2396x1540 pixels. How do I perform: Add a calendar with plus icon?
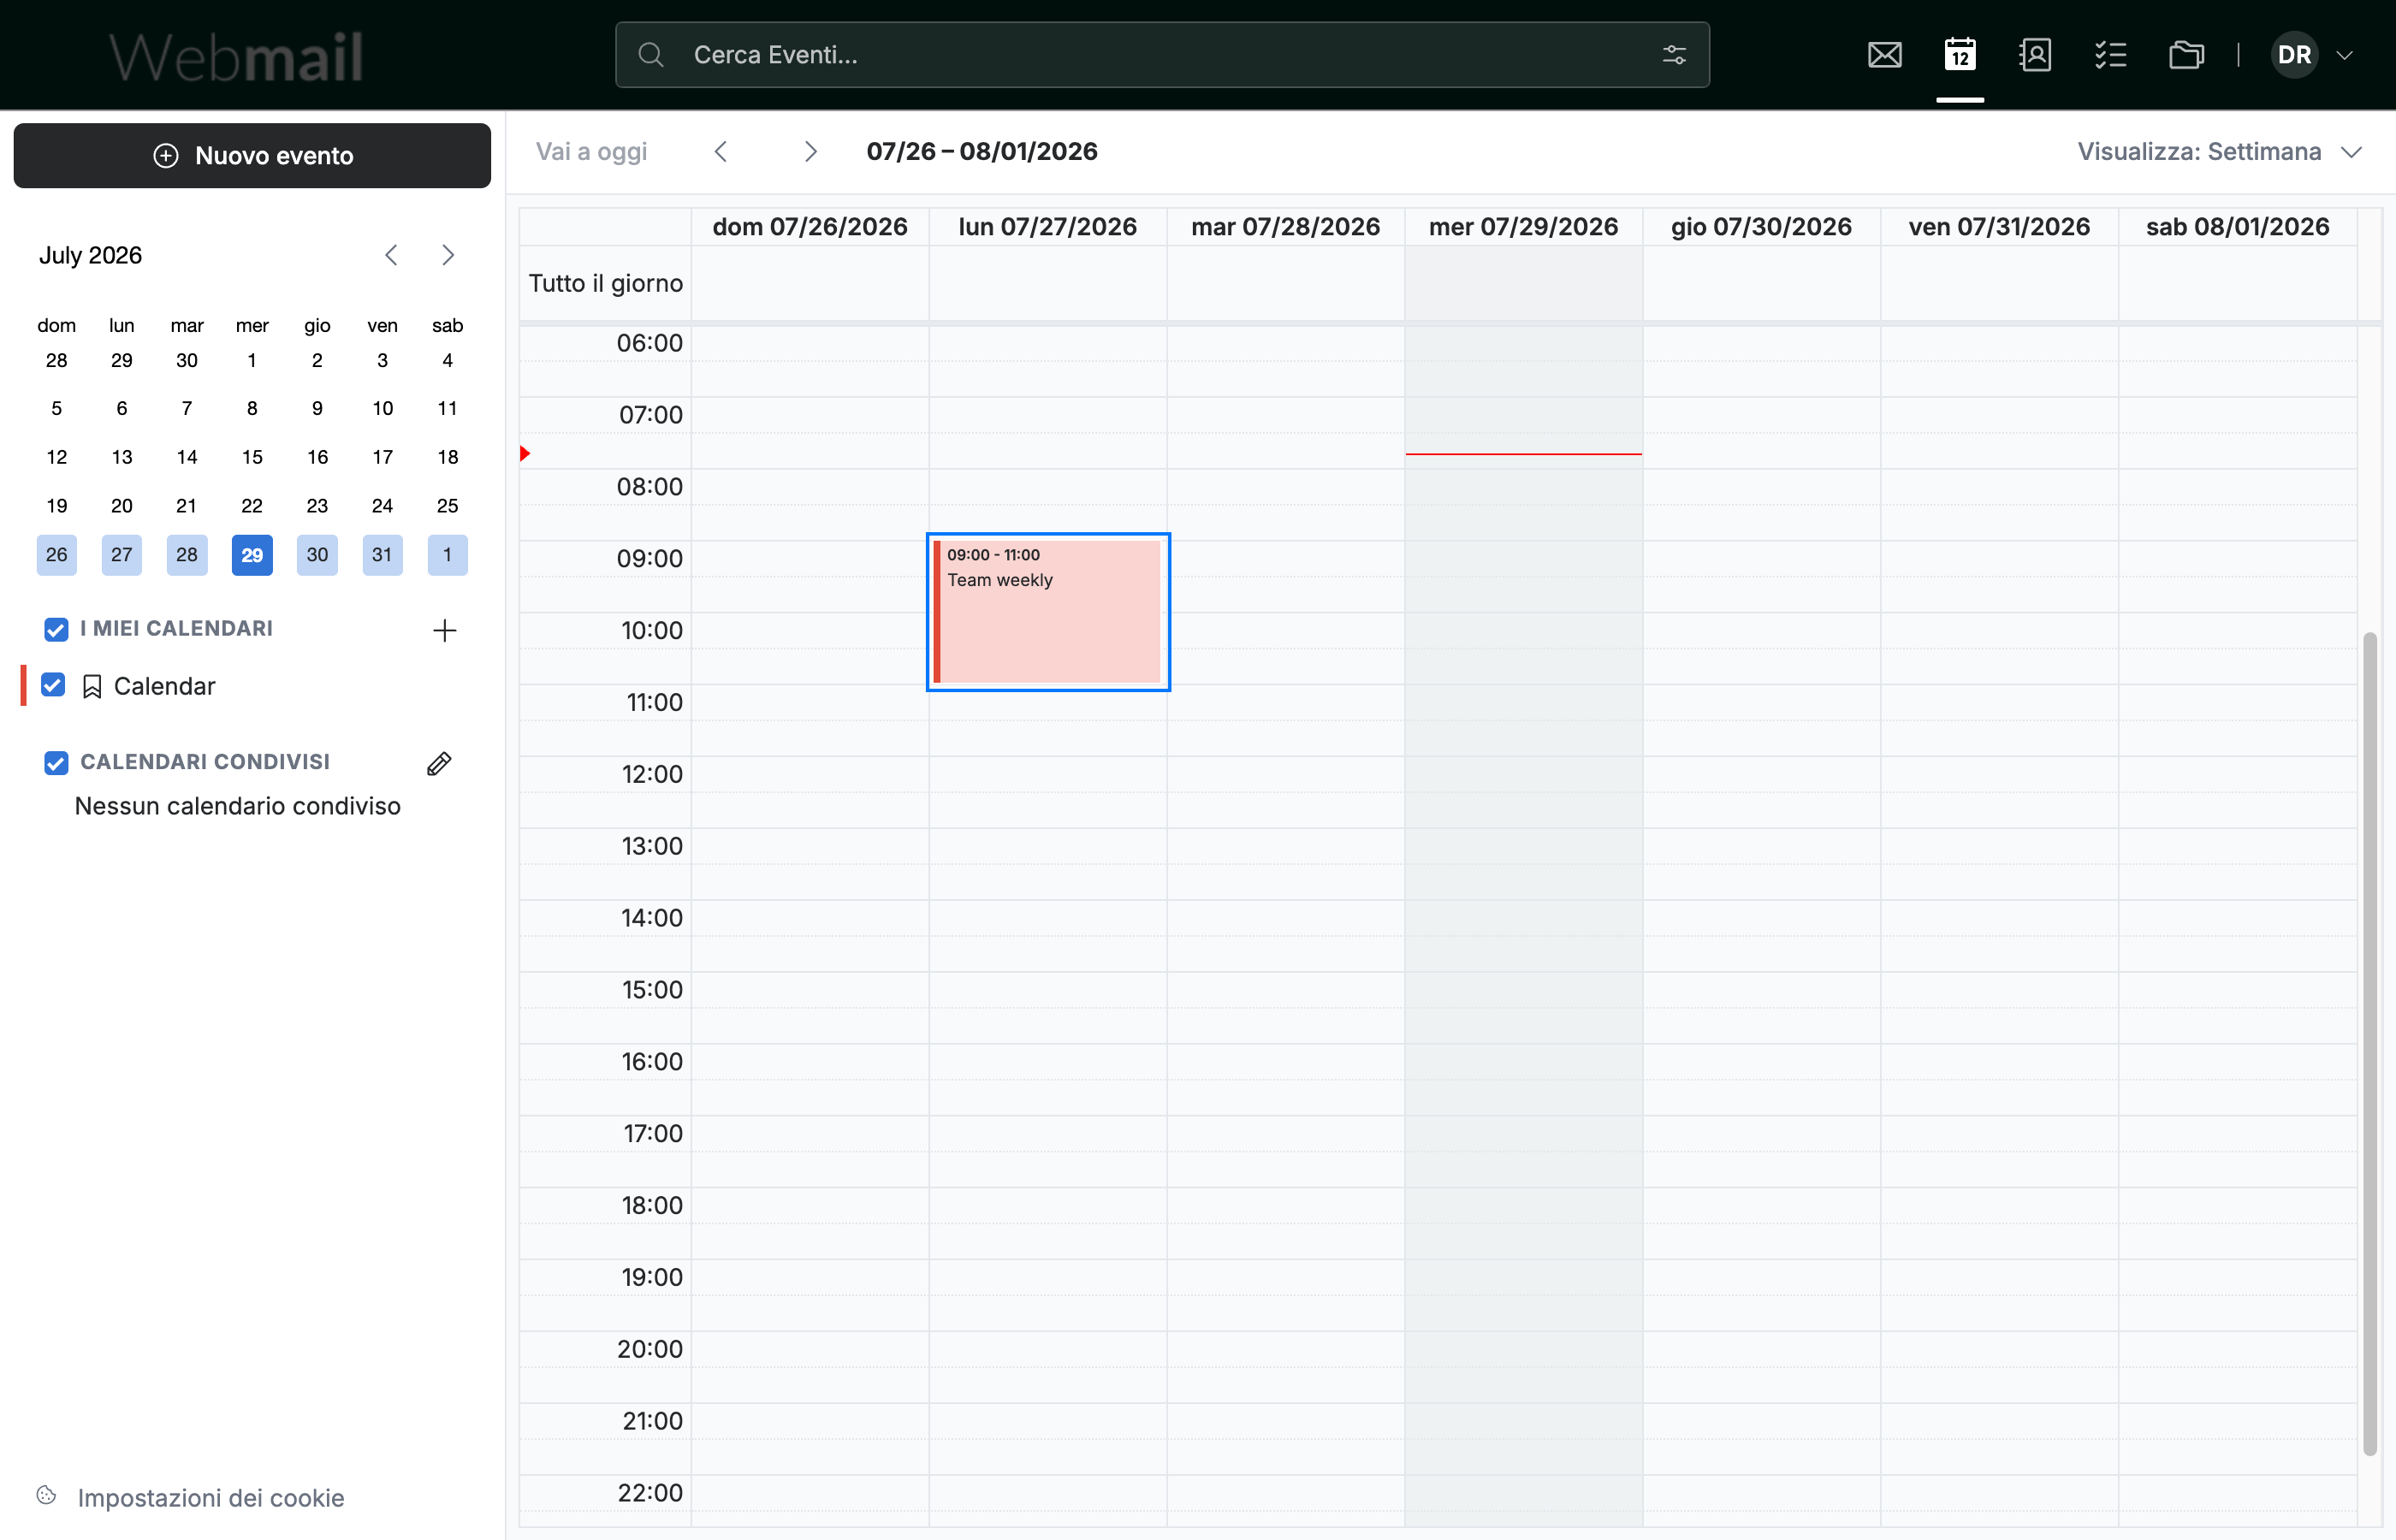coord(444,630)
